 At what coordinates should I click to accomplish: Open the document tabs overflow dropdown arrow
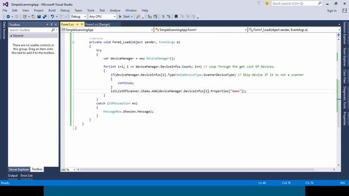point(339,24)
